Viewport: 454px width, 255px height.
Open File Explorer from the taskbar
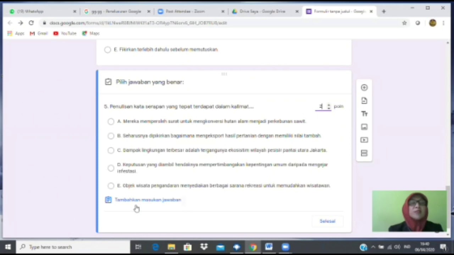171,247
